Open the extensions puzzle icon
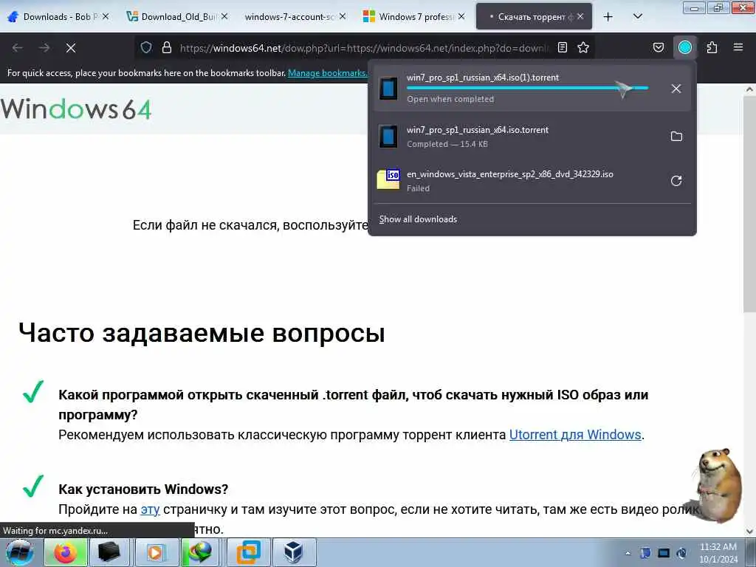The image size is (756, 567). pos(712,47)
